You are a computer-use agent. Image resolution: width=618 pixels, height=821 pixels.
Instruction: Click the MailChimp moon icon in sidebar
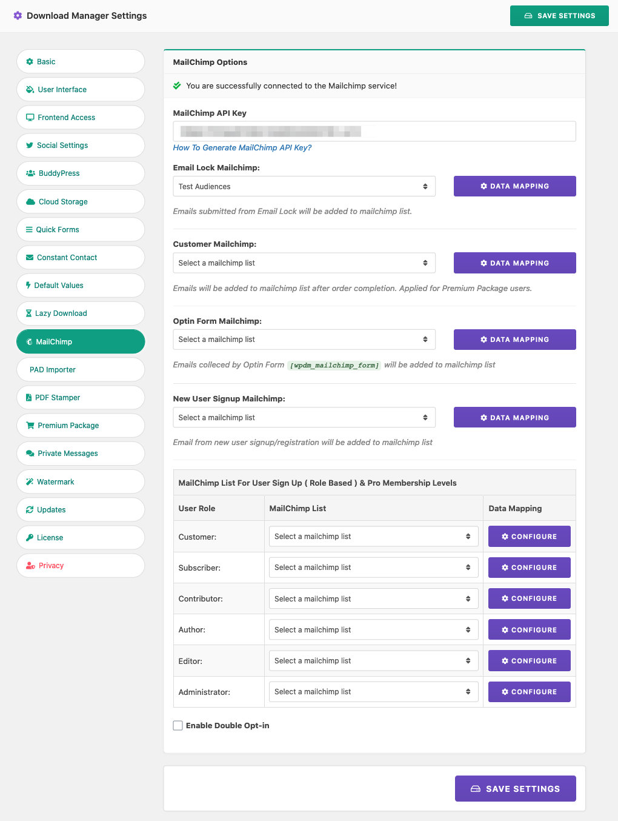[x=29, y=341]
